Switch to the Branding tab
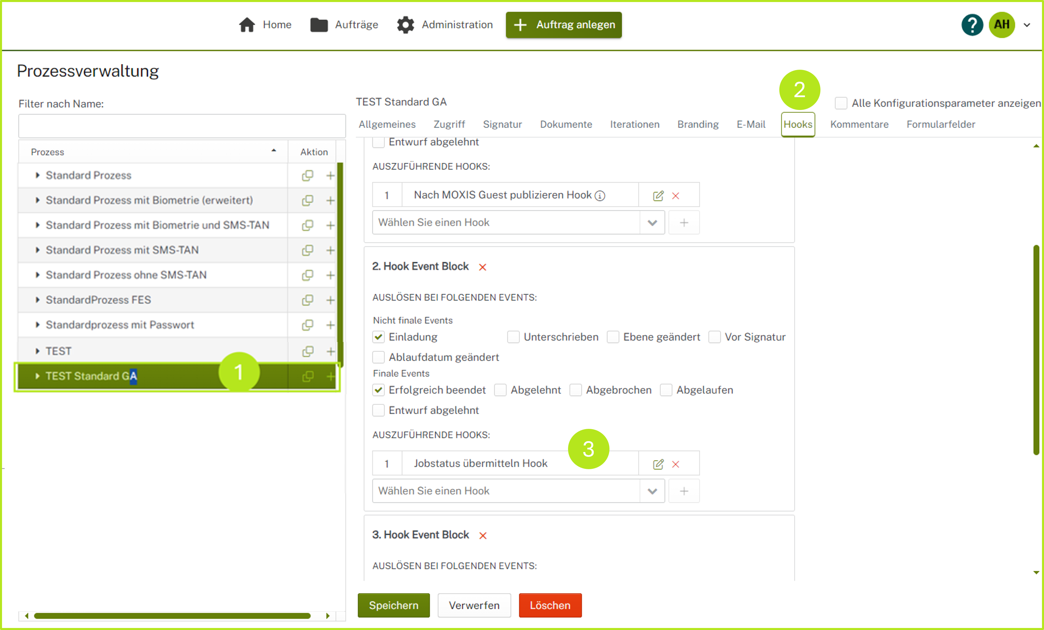 [x=698, y=124]
